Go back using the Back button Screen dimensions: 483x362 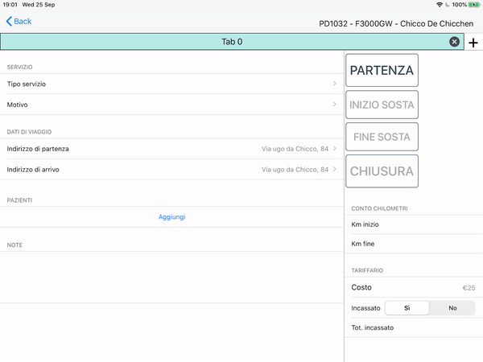click(19, 21)
